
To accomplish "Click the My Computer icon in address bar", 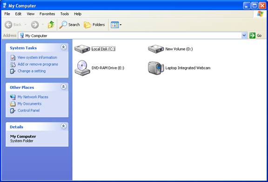I will click(22, 36).
